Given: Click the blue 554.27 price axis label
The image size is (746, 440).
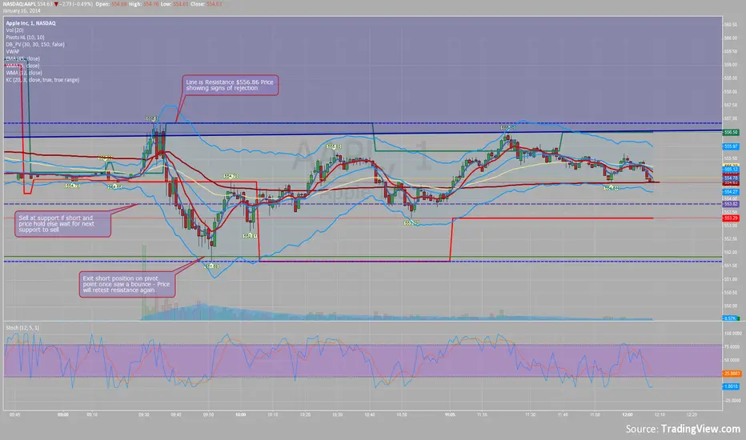Looking at the screenshot, I should 730,192.
